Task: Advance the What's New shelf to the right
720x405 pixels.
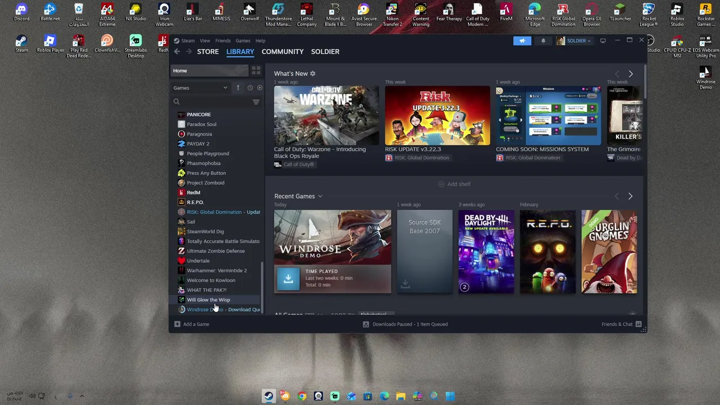Action: coord(631,74)
